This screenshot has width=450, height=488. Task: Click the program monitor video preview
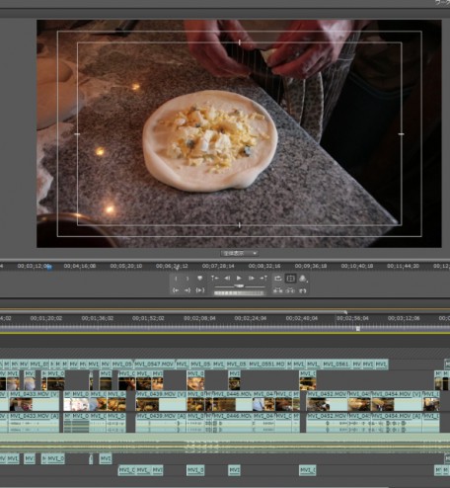239,133
